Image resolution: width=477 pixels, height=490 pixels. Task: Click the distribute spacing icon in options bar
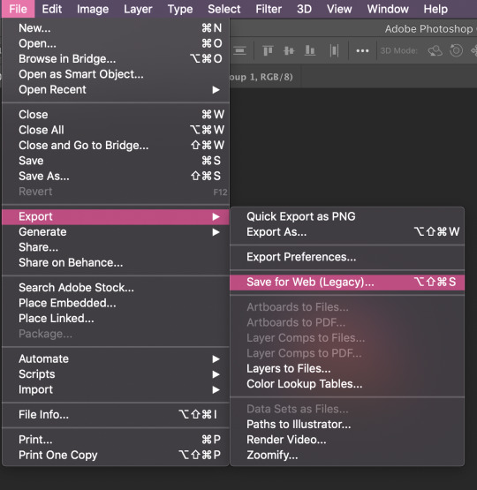click(334, 50)
